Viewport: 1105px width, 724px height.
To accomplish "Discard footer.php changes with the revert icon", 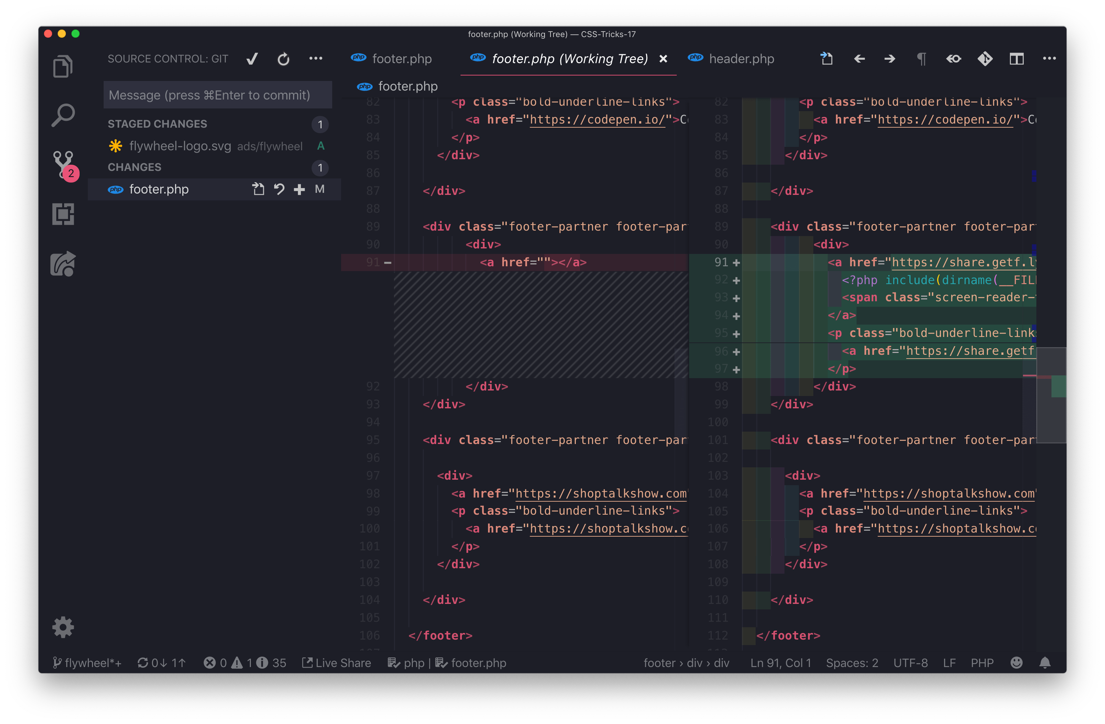I will (279, 189).
